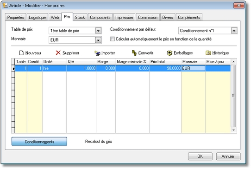Image resolution: width=251 pixels, height=169 pixels.
Task: Click the 1.0000 quantity cell
Action: [81, 68]
